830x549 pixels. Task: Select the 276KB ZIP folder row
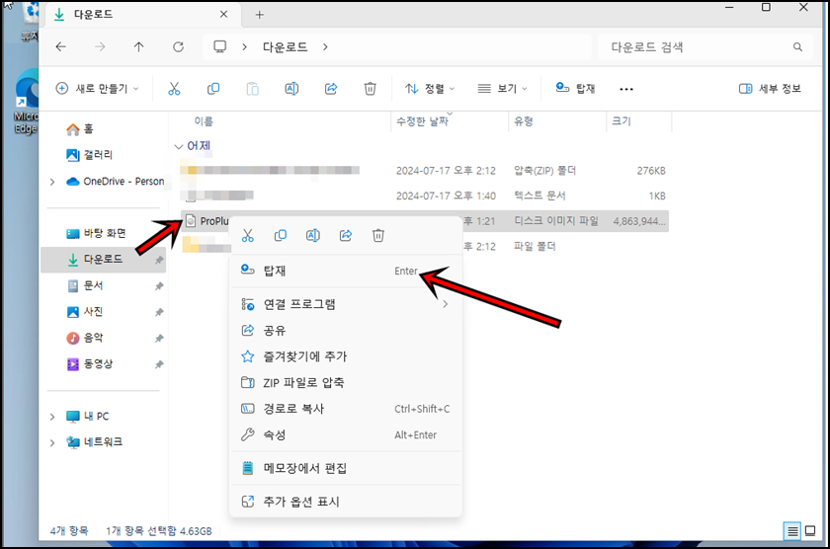424,170
